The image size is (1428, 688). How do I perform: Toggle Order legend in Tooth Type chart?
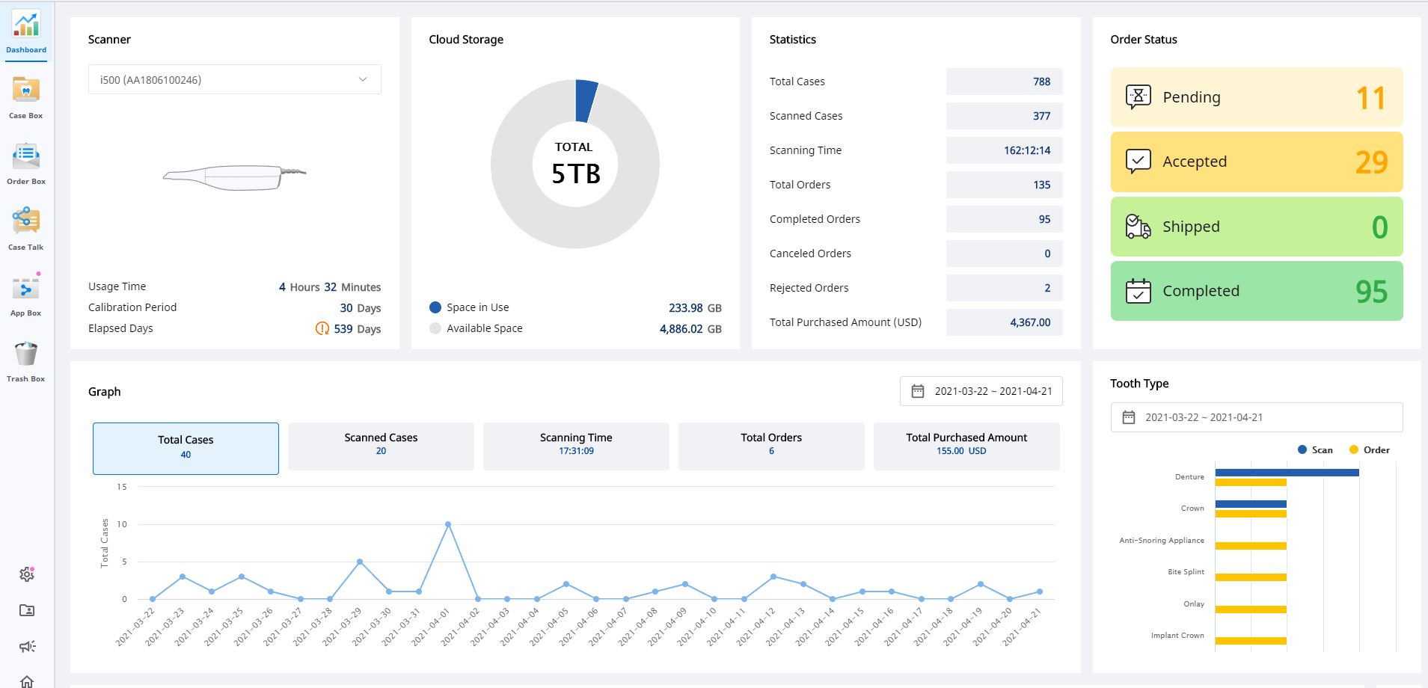(x=1369, y=449)
